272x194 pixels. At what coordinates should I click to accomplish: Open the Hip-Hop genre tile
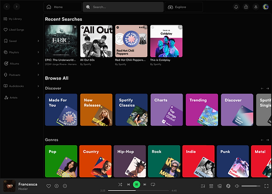click(130, 161)
